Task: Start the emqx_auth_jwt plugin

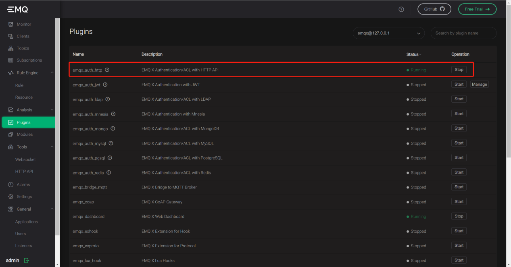Action: tap(459, 84)
